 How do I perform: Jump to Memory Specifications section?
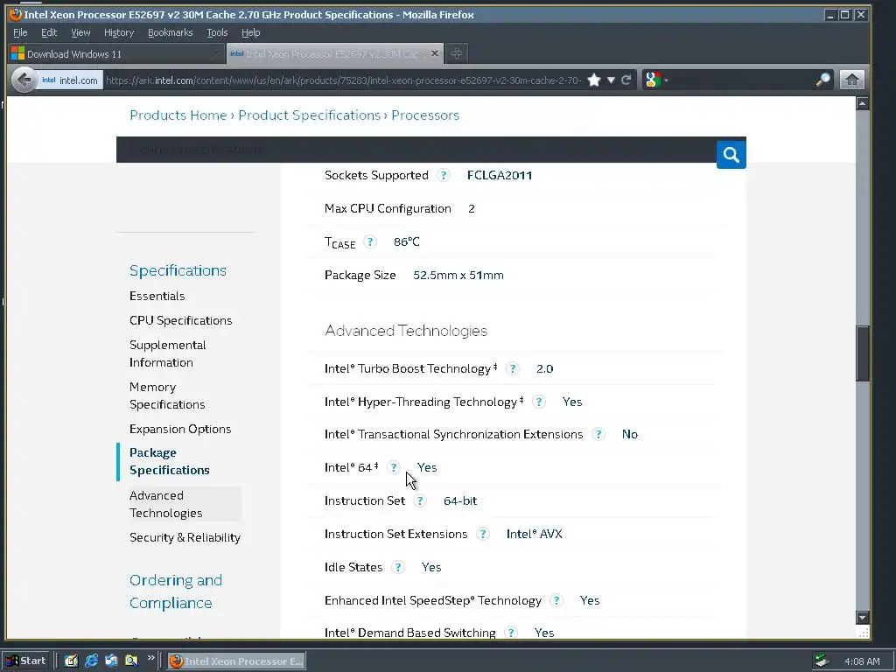[x=167, y=395]
